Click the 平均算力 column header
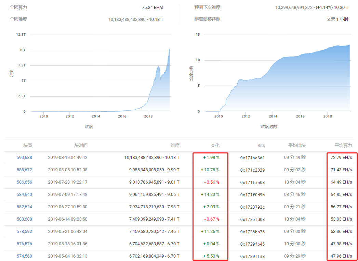 point(343,145)
